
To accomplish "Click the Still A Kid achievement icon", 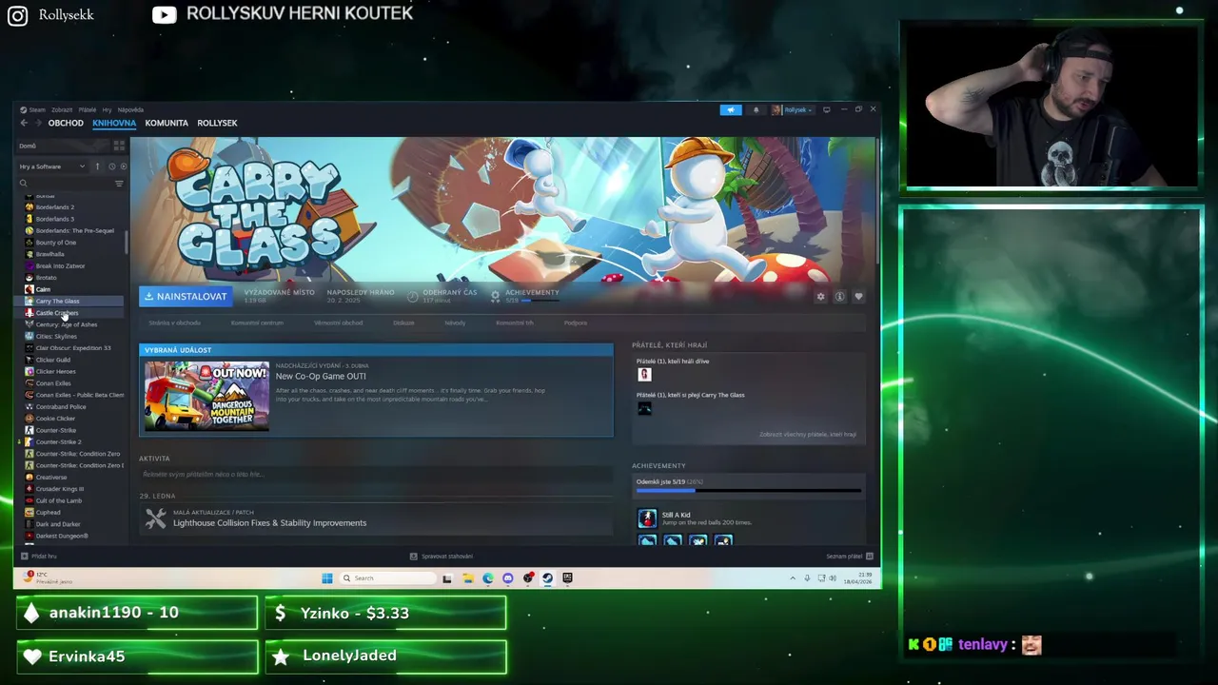I will tap(647, 519).
